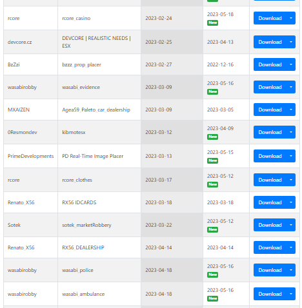Click the New badge on sotek_marketRobbery row
Image resolution: width=302 pixels, height=308 pixels.
[x=212, y=229]
